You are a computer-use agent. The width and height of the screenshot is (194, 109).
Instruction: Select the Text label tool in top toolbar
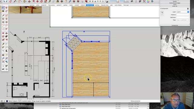(54, 1)
